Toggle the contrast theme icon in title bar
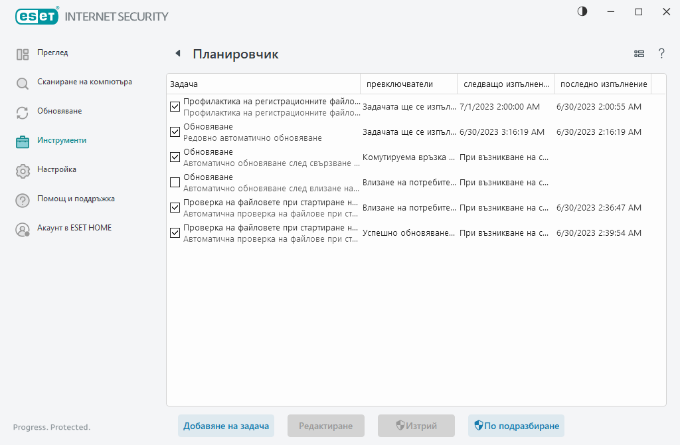680x445 pixels. [582, 12]
